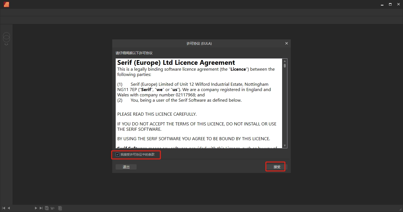Go to the previous page arrow

[x=9, y=208]
